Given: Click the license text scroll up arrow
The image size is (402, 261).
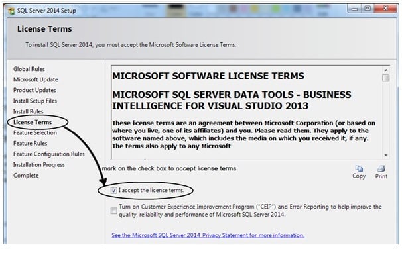Looking at the screenshot, I should point(386,70).
